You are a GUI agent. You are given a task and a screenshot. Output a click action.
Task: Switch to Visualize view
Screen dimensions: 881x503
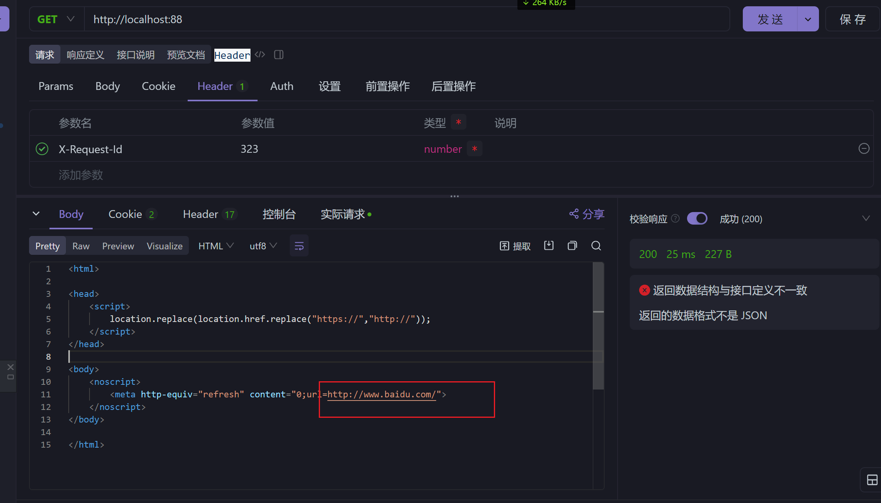tap(165, 246)
